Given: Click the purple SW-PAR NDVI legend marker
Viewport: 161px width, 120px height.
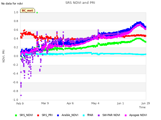Looking at the screenshot, I should [99, 115].
